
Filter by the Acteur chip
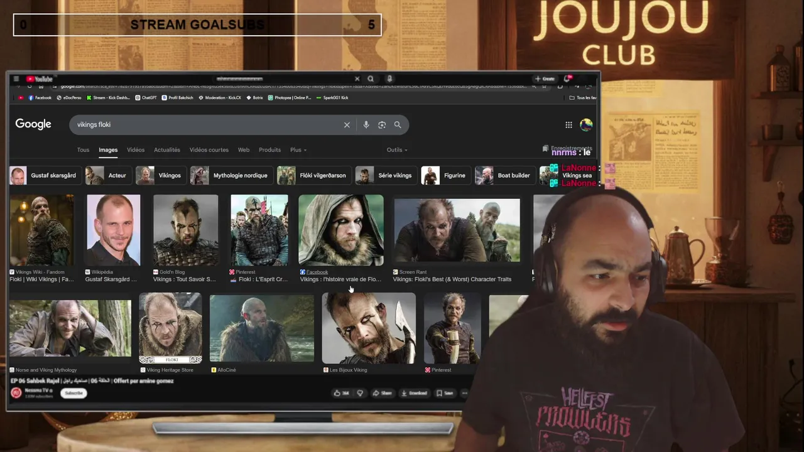point(107,176)
